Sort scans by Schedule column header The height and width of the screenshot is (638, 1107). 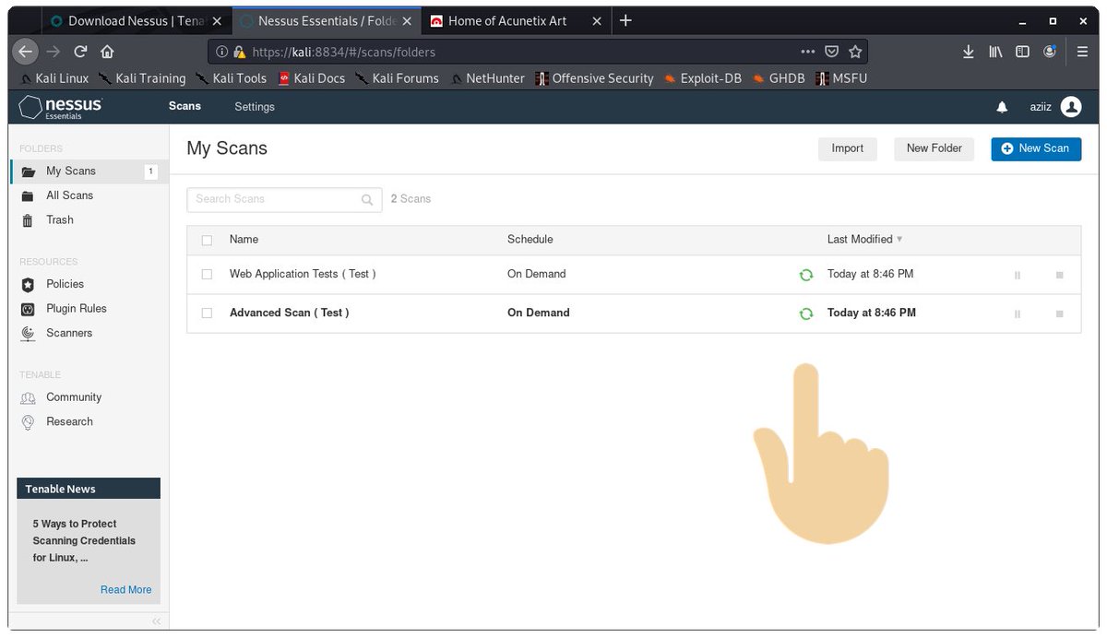[530, 240]
